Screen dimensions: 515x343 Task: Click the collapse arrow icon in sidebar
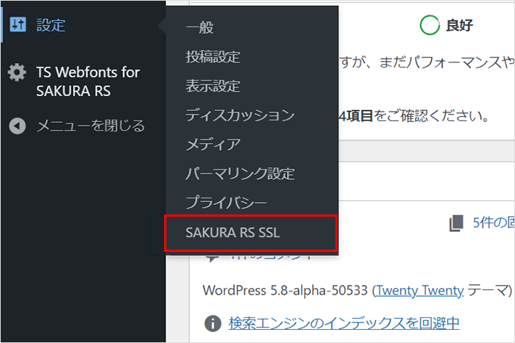18,126
